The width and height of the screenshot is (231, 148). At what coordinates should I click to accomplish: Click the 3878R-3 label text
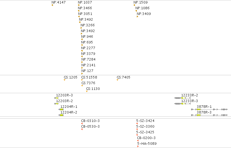pos(204,112)
